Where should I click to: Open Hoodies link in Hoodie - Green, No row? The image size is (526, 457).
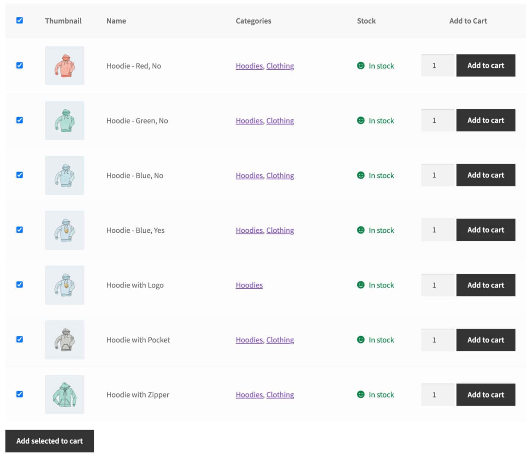tap(249, 121)
